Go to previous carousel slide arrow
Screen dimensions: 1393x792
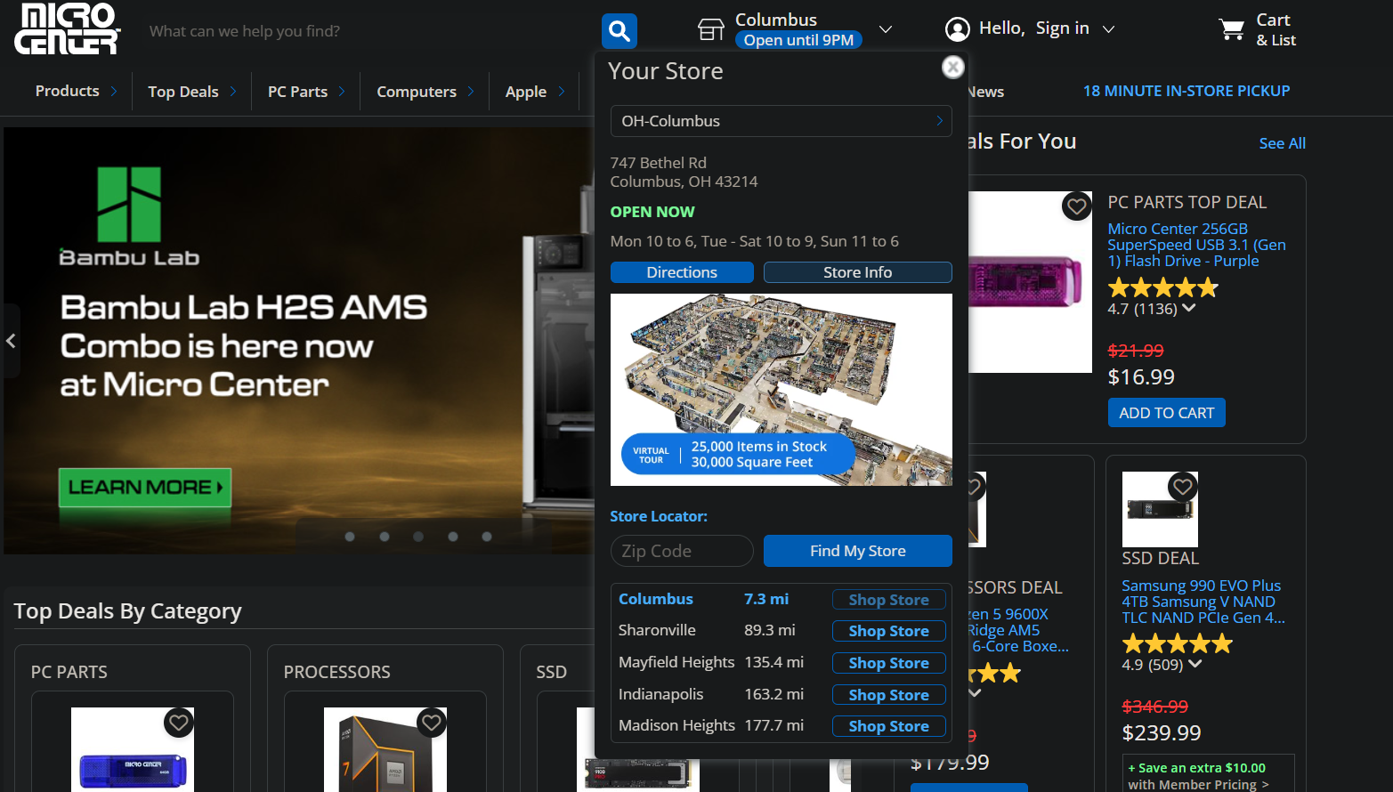(11, 341)
